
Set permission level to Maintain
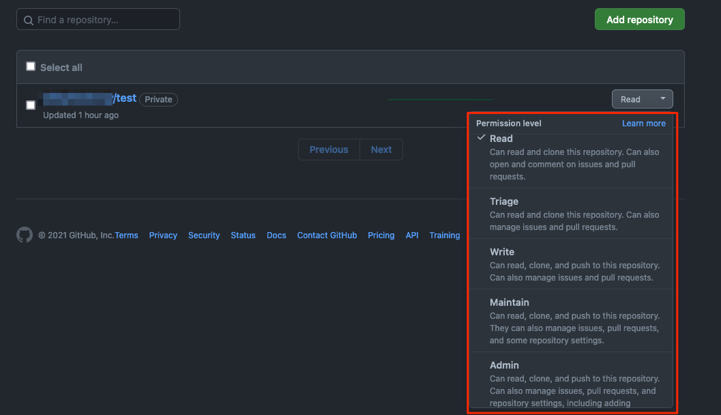(509, 302)
